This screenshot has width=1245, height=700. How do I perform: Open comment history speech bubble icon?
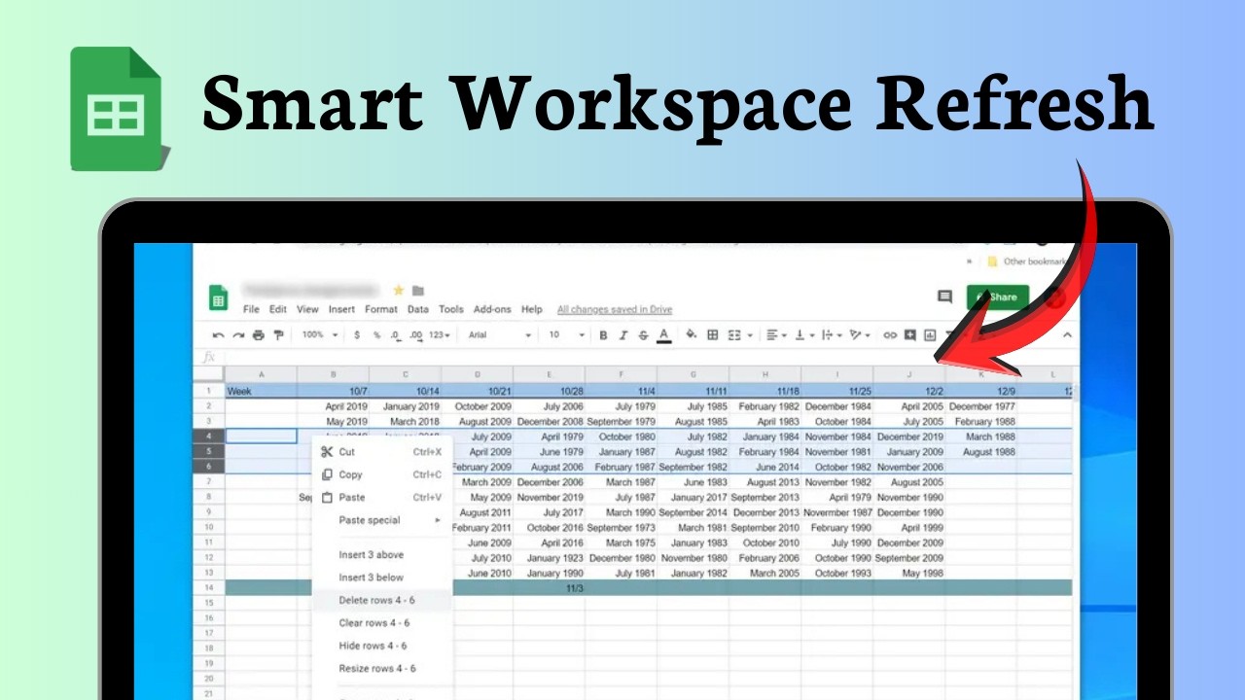pos(944,297)
